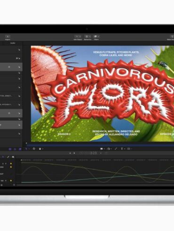Select the Rectangle Mask tool
The image size is (174, 231).
[x=129, y=148]
